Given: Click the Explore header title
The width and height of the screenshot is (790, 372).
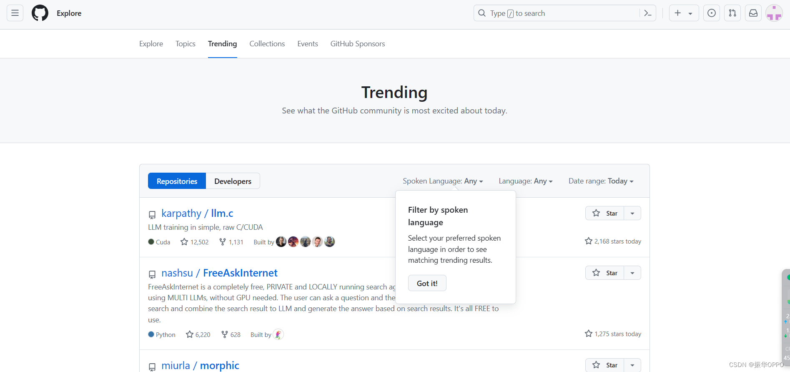Looking at the screenshot, I should point(69,13).
